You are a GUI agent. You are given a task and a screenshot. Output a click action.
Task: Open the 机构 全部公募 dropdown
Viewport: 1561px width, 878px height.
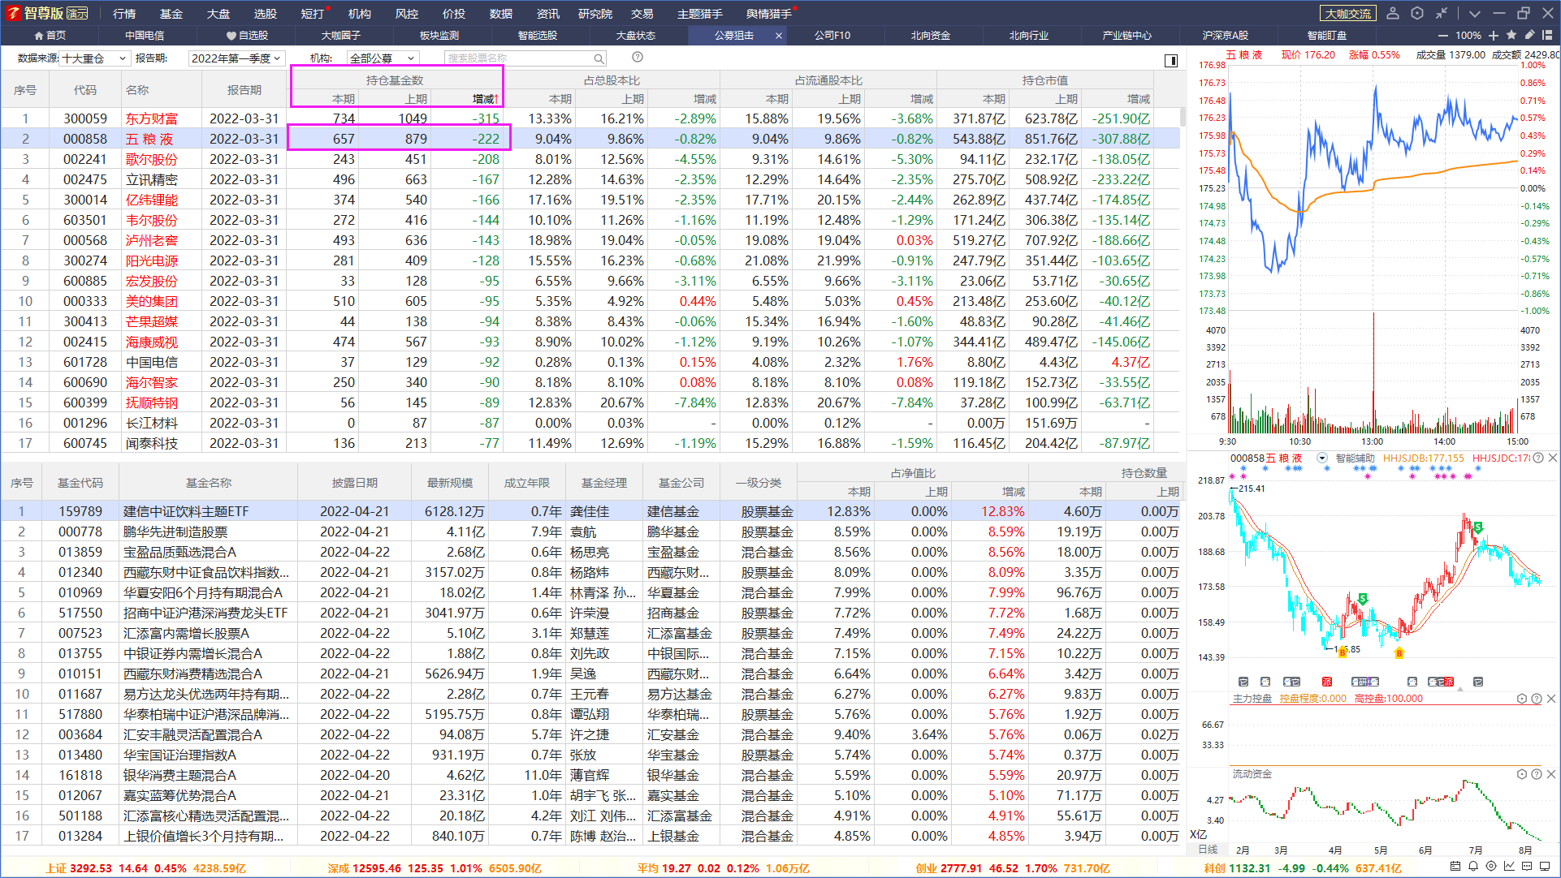tap(383, 58)
